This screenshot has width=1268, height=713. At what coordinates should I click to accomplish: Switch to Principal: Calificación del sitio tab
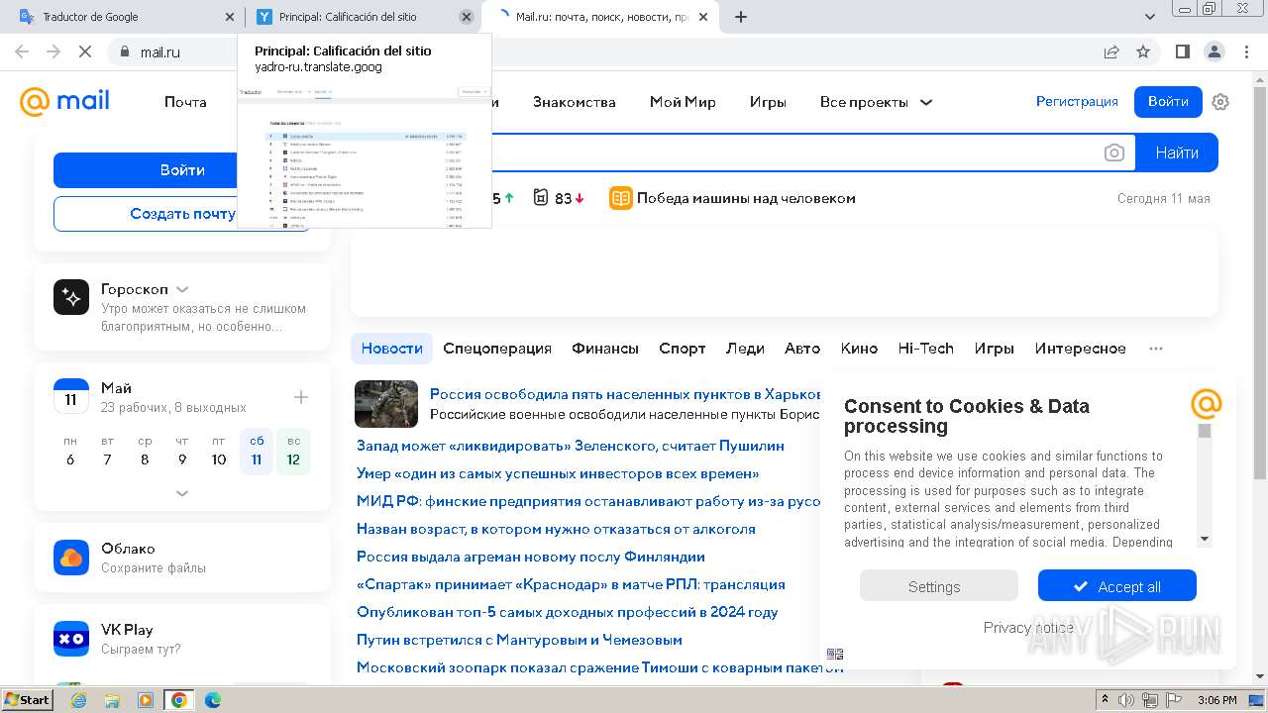click(x=362, y=17)
